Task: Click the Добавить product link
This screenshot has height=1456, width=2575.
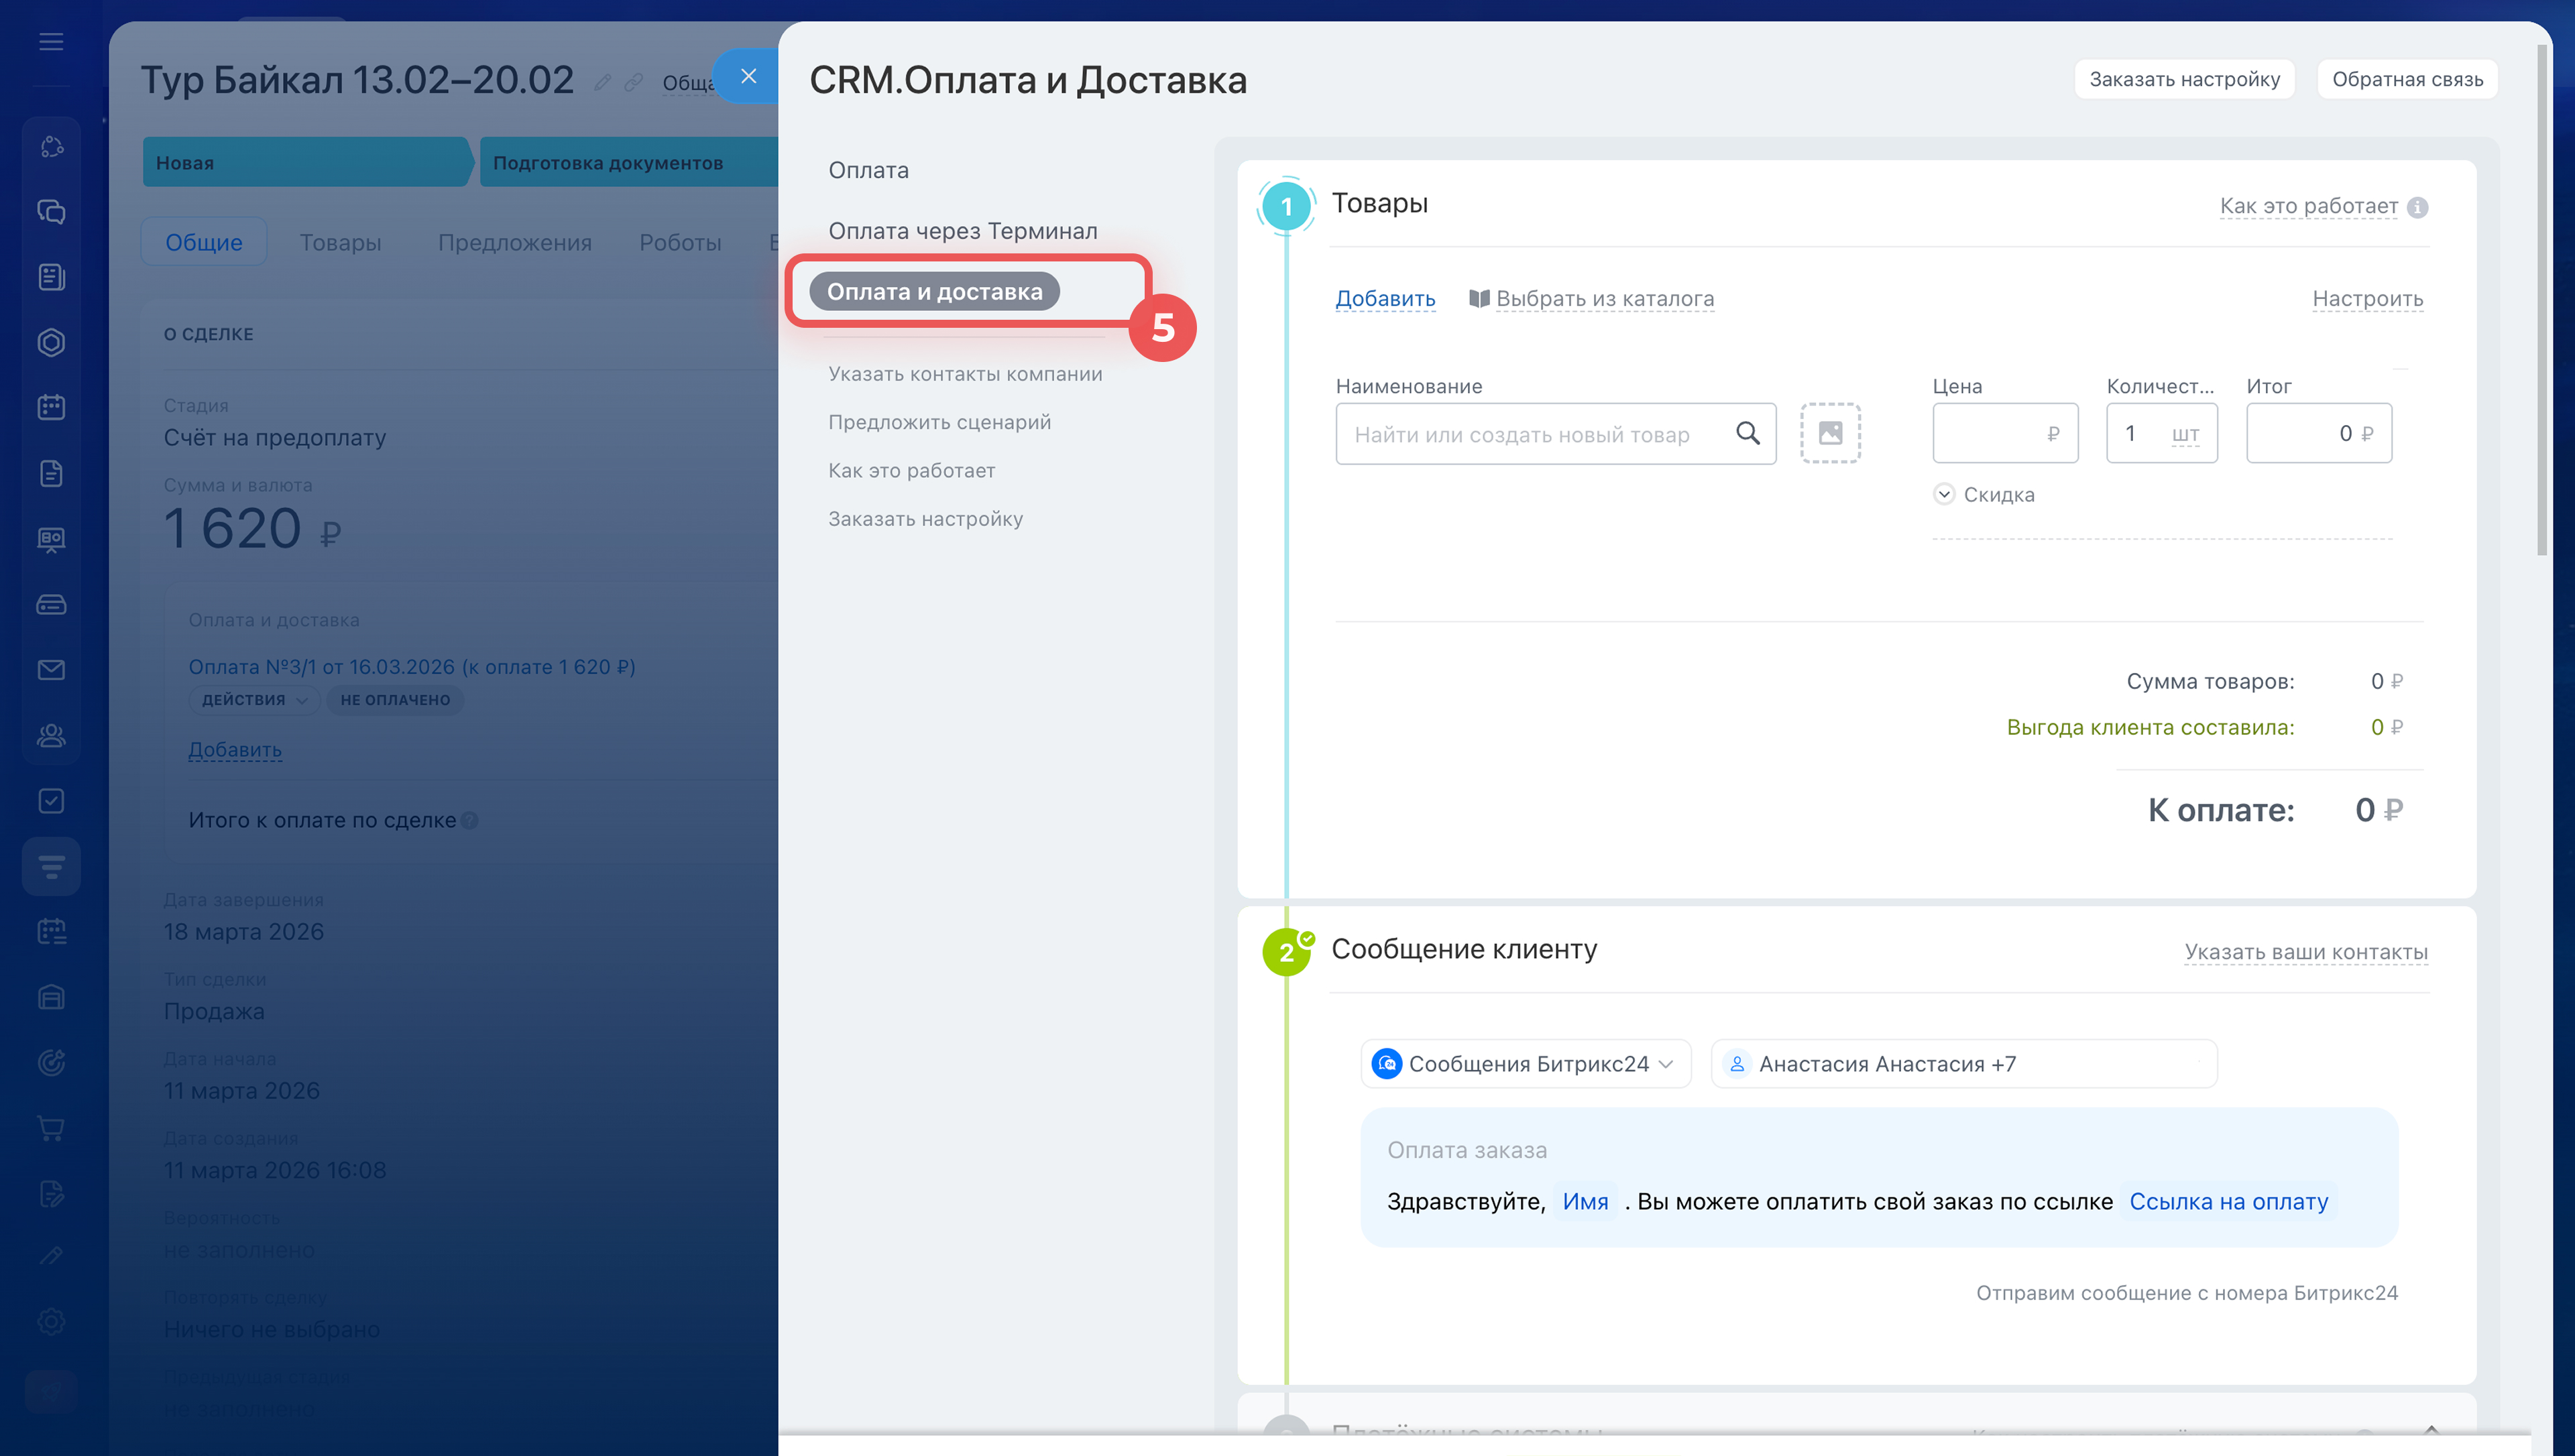Action: (x=1385, y=298)
